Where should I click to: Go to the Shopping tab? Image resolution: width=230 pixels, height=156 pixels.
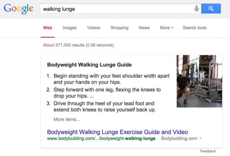(119, 28)
